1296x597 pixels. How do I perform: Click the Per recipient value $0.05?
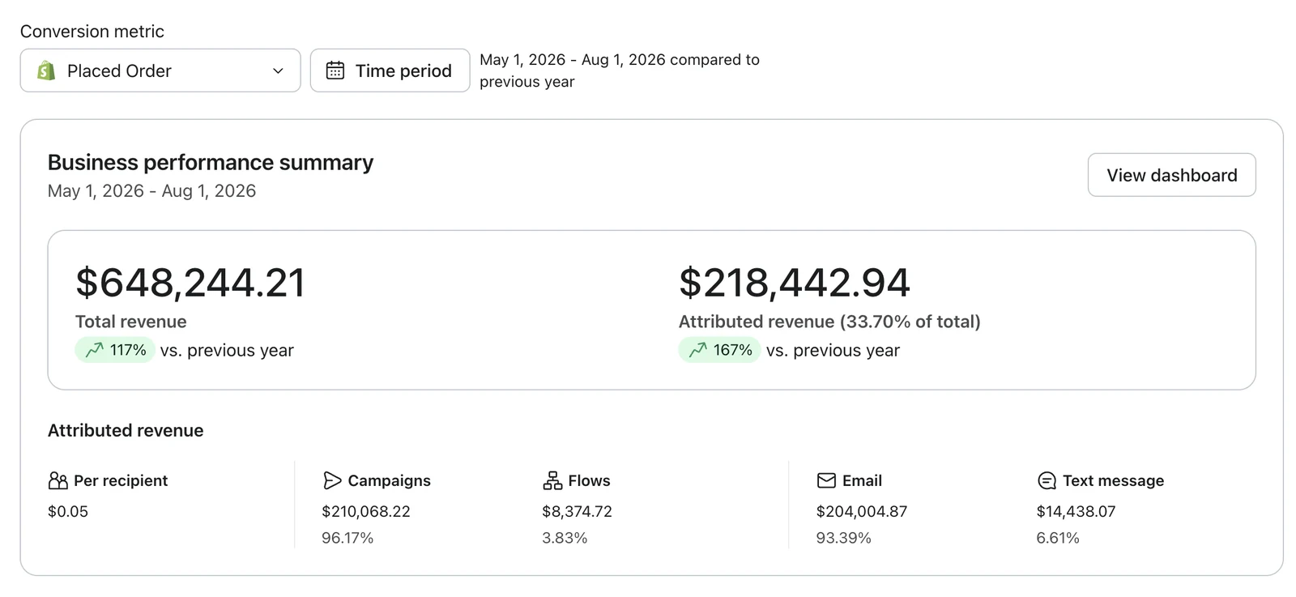point(68,511)
